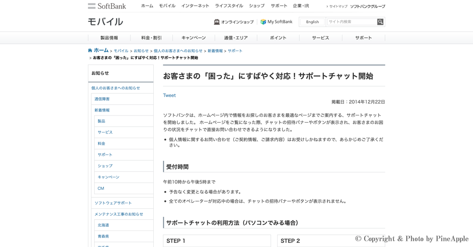Select the サポート navigation tab
The width and height of the screenshot is (473, 247).
point(363,38)
